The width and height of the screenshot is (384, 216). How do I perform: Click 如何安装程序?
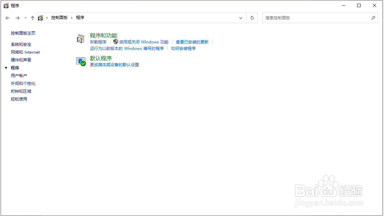point(183,48)
